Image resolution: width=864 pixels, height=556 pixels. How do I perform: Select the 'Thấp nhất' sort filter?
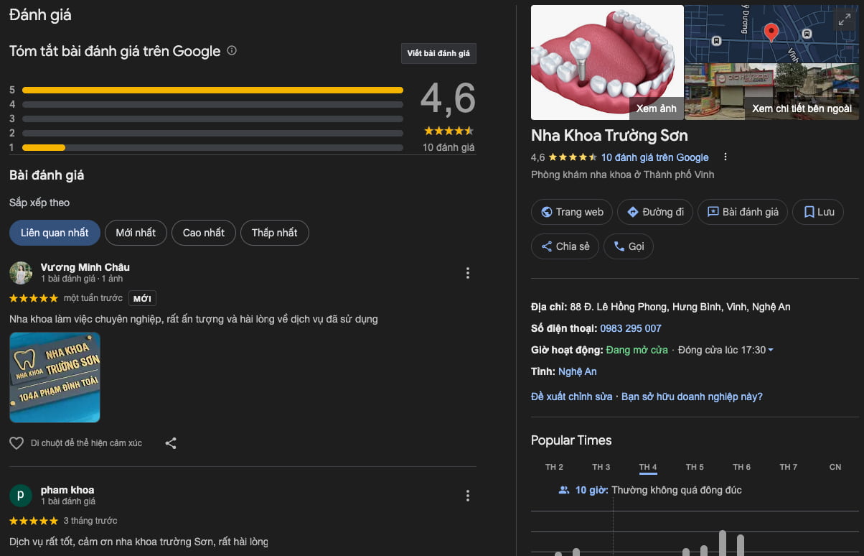(x=274, y=233)
